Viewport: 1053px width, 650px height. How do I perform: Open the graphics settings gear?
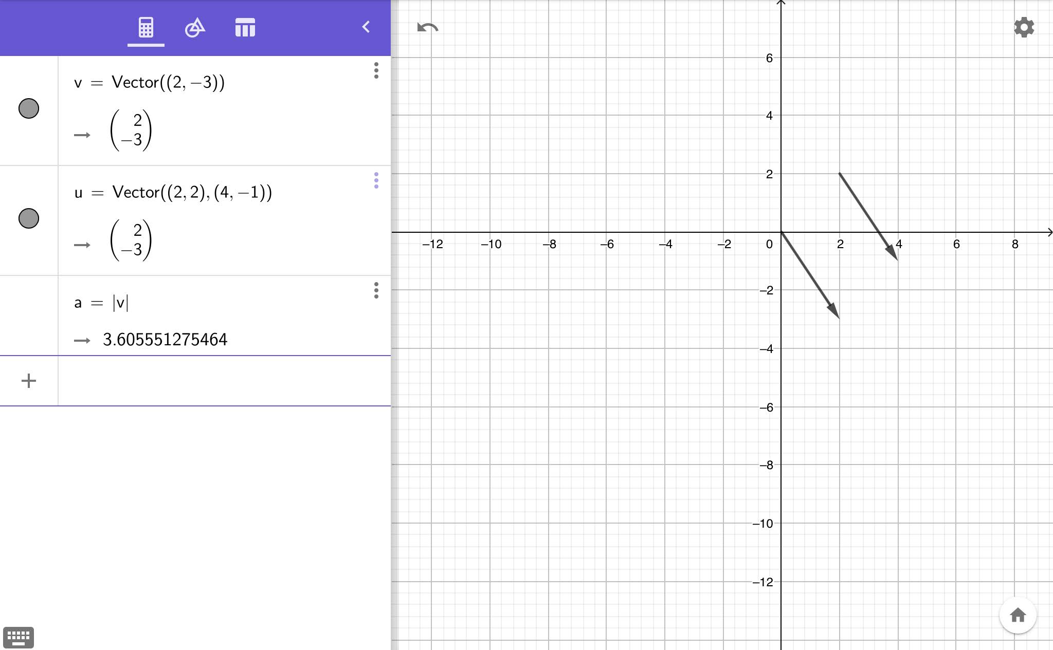[x=1023, y=27]
